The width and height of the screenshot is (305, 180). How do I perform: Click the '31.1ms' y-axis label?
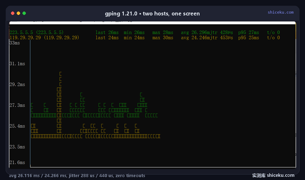point(17,64)
